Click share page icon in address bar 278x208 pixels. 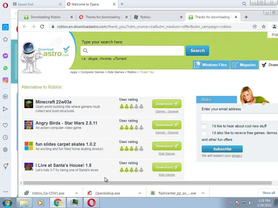tap(255, 27)
